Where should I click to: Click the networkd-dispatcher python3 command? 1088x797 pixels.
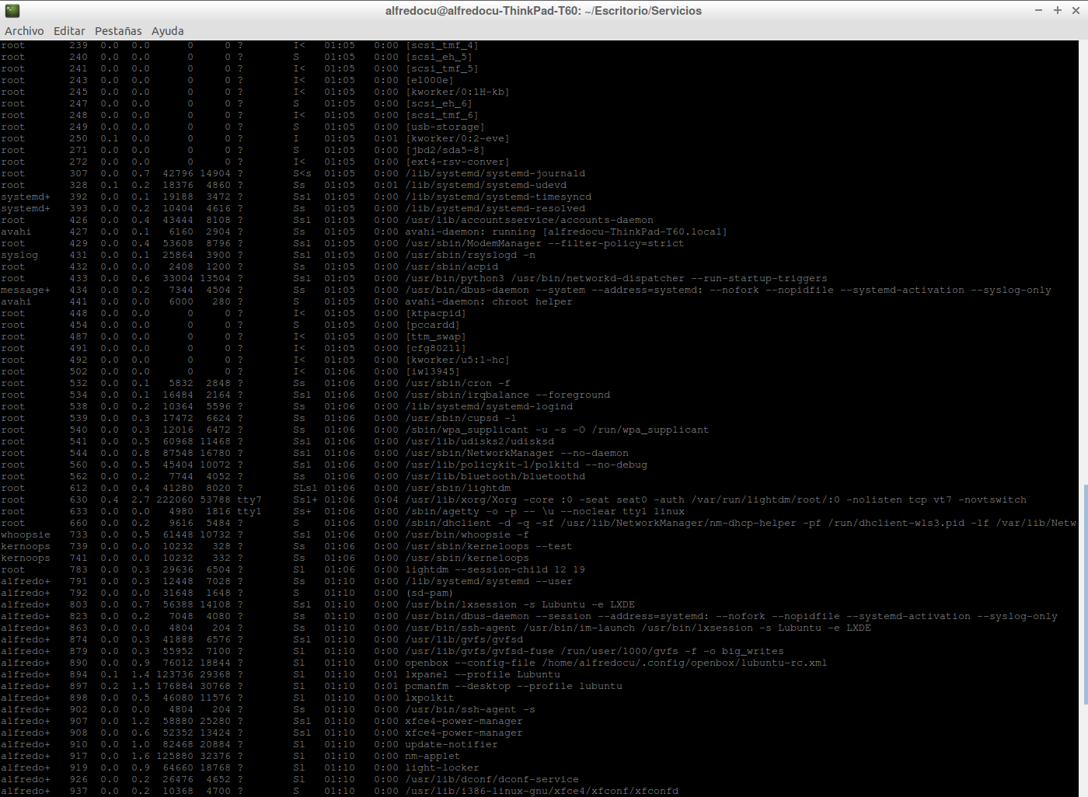(x=616, y=279)
